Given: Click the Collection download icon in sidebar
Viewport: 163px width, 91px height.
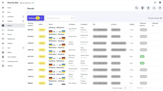Looking at the screenshot, I should tap(3, 17).
